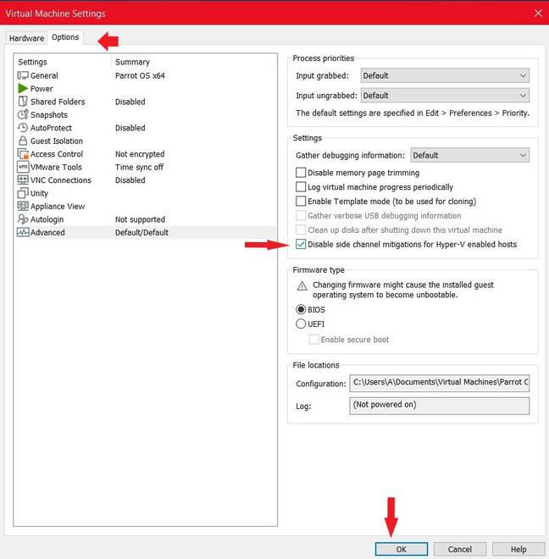Click the Log file location field

pyautogui.click(x=439, y=406)
